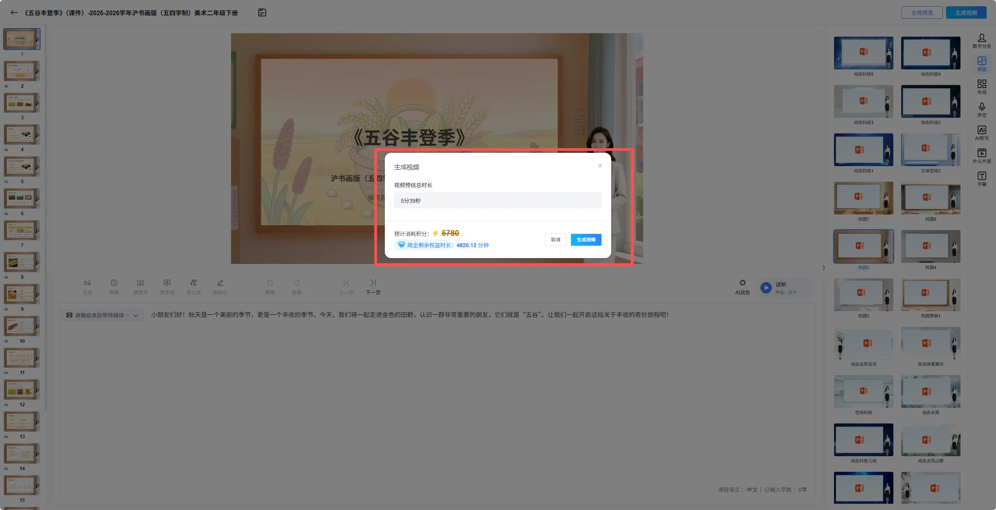Click 取消 in the dialog
The width and height of the screenshot is (996, 510).
555,239
